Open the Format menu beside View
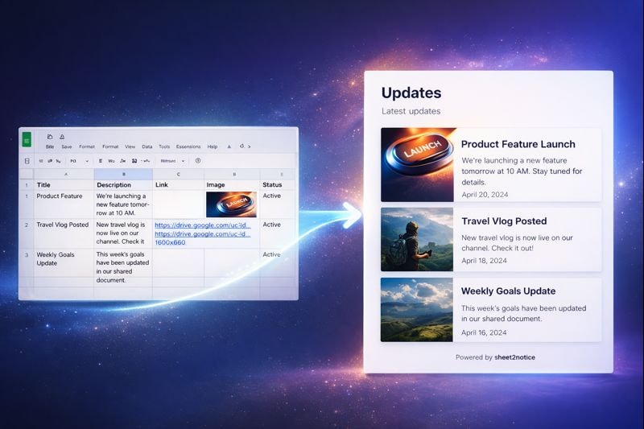Viewport: 644px width, 429px height. point(110,146)
